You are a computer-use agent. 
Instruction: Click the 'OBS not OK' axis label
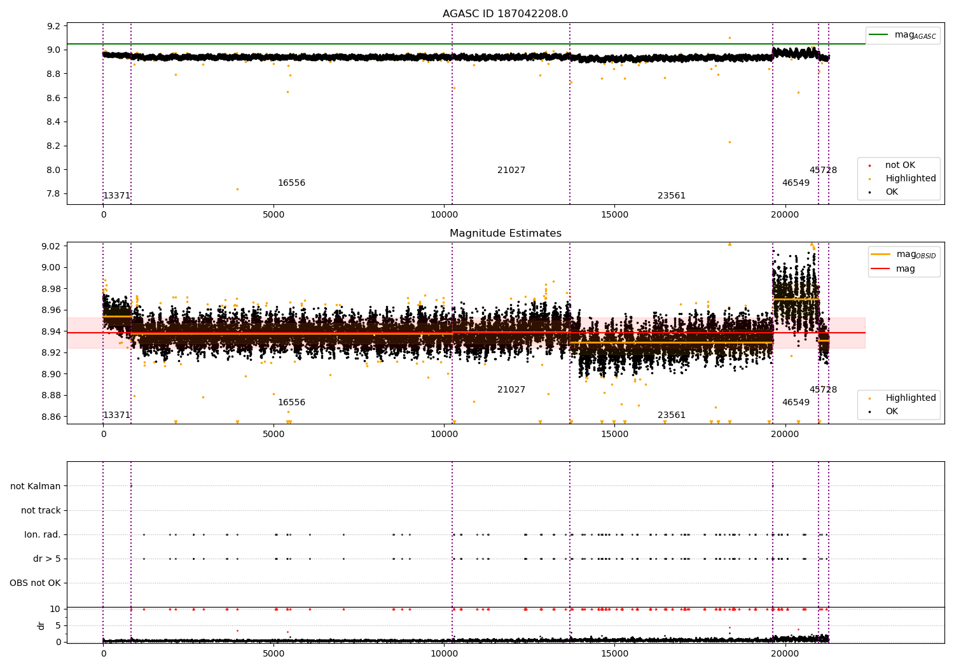[x=35, y=583]
